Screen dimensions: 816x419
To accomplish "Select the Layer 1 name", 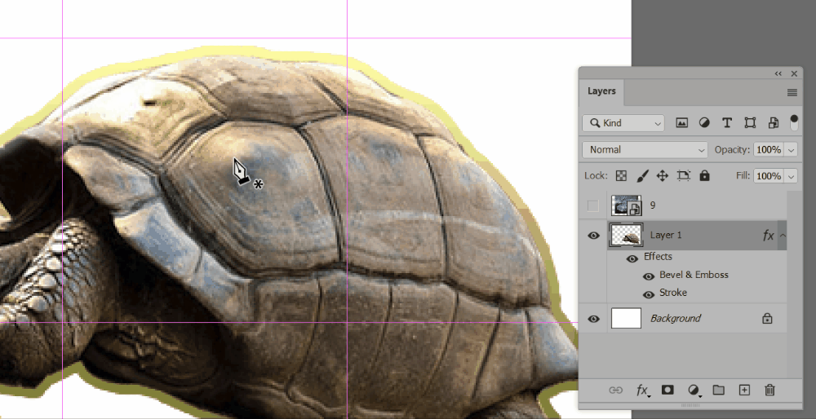I will coord(666,236).
